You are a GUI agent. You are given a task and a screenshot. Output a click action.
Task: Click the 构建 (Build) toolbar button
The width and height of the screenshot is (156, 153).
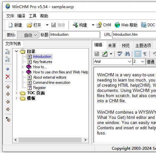(x=80, y=25)
